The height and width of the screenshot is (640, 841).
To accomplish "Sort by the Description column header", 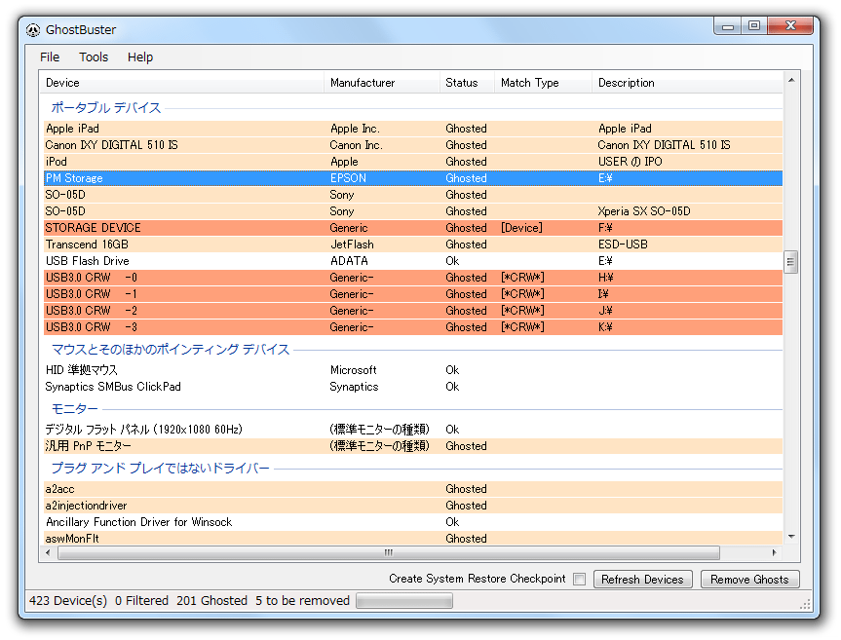I will [688, 83].
